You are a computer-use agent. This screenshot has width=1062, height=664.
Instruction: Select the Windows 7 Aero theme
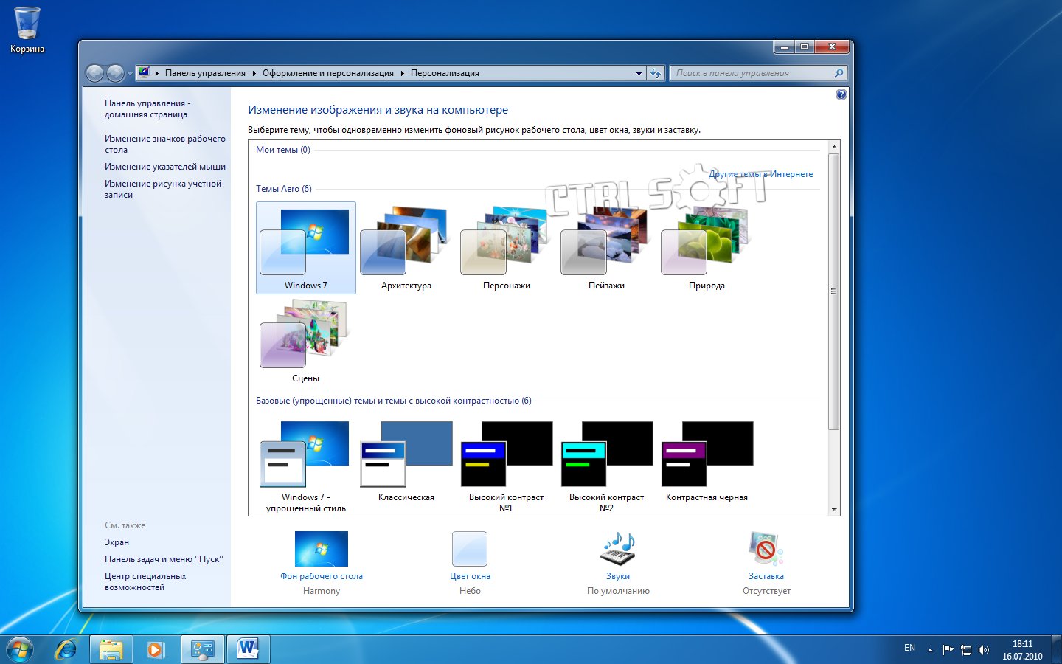coord(306,248)
